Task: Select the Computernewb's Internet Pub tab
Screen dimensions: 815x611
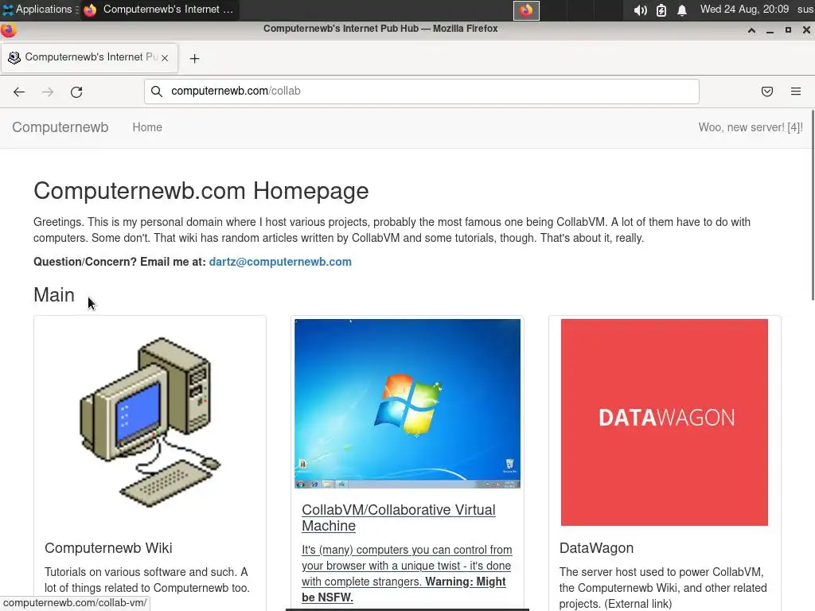Action: (x=89, y=57)
